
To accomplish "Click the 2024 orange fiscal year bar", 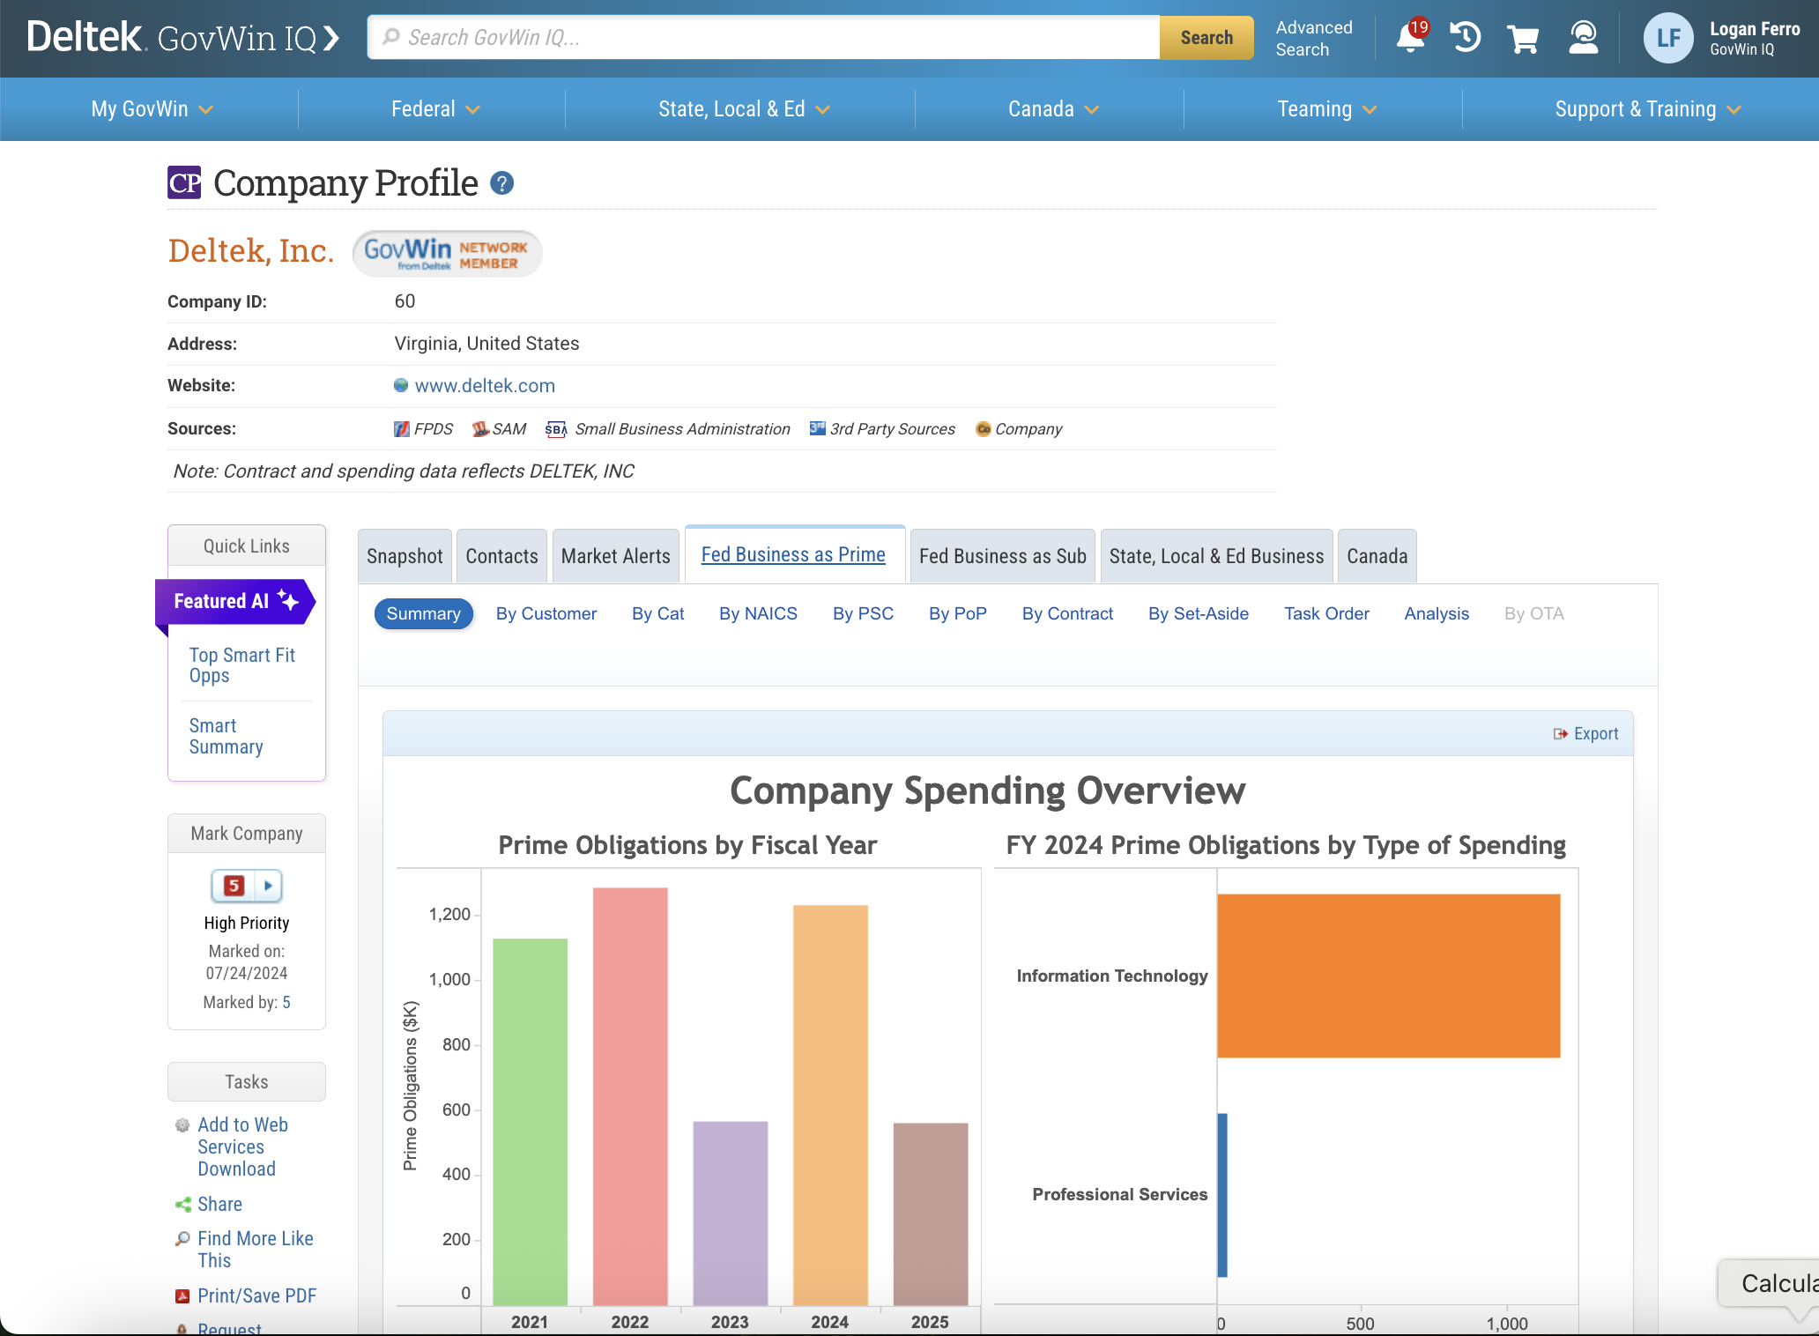I will pyautogui.click(x=830, y=1105).
